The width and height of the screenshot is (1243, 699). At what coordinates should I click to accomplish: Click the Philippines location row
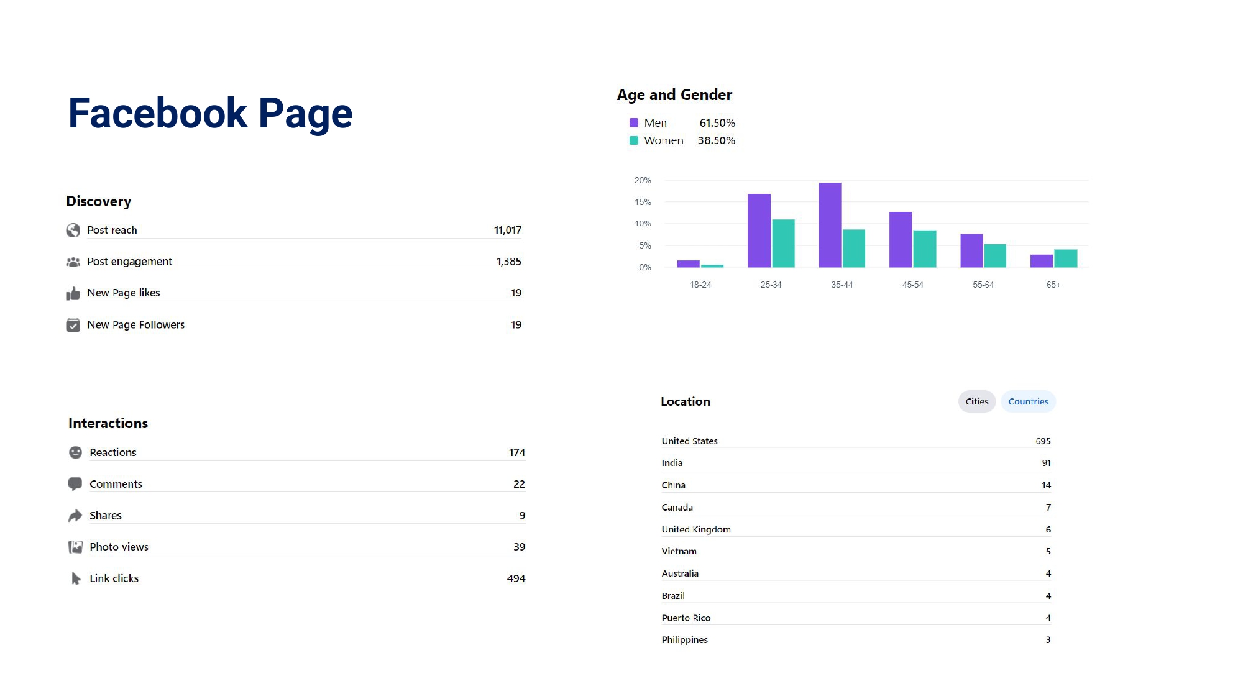856,640
